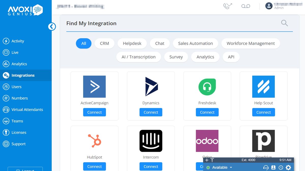The width and height of the screenshot is (305, 171).
Task: Click the Analytics sidebar icon
Action: pyautogui.click(x=6, y=64)
